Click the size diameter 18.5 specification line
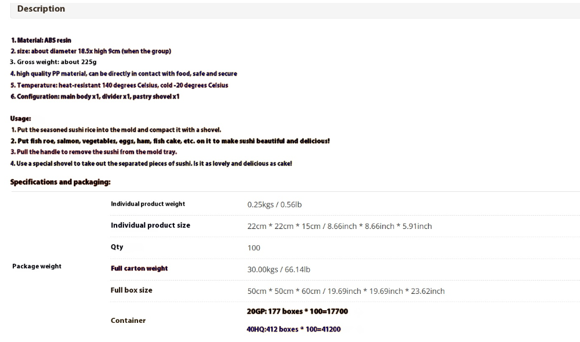Image resolution: width=580 pixels, height=342 pixels. [x=90, y=52]
